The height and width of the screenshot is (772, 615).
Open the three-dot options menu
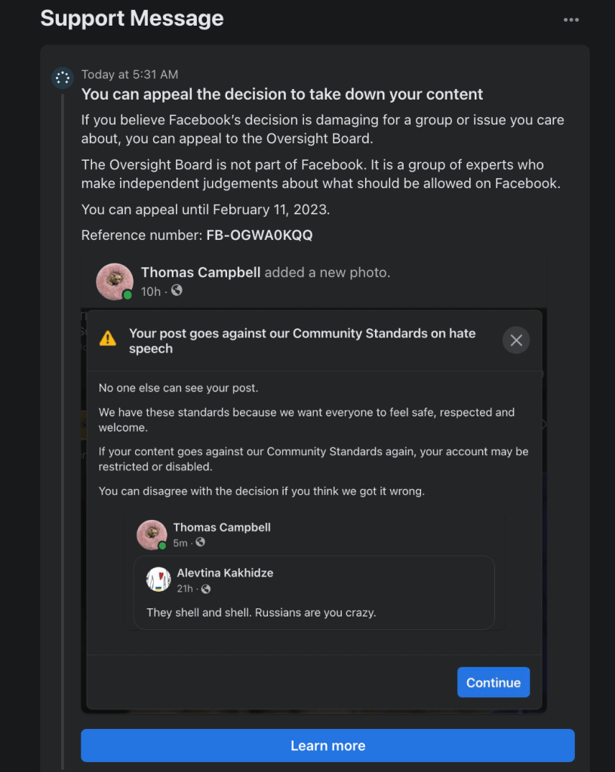pyautogui.click(x=571, y=20)
